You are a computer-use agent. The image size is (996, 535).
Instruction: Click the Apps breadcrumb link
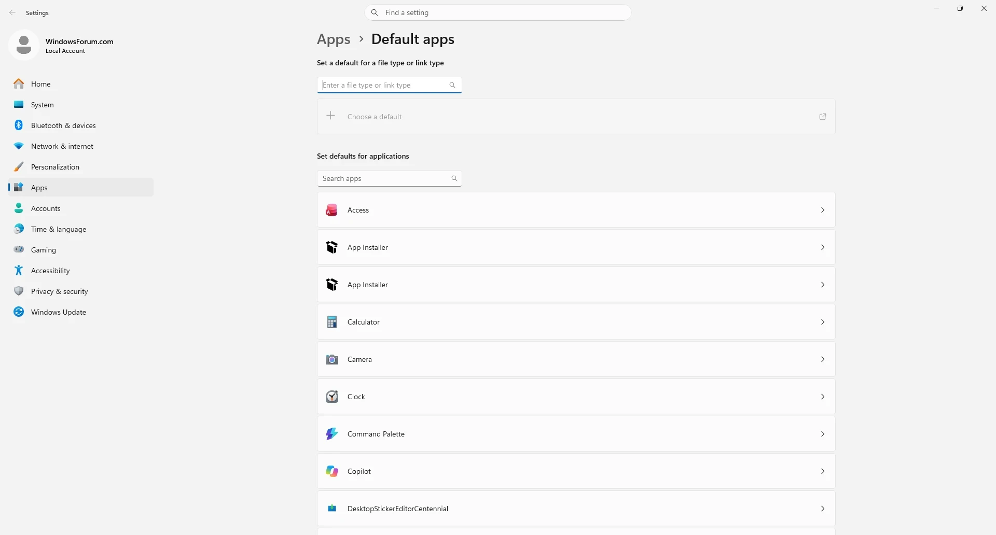[x=334, y=39]
